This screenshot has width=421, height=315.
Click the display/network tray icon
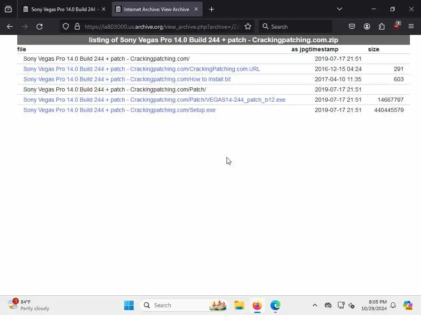pos(341,305)
